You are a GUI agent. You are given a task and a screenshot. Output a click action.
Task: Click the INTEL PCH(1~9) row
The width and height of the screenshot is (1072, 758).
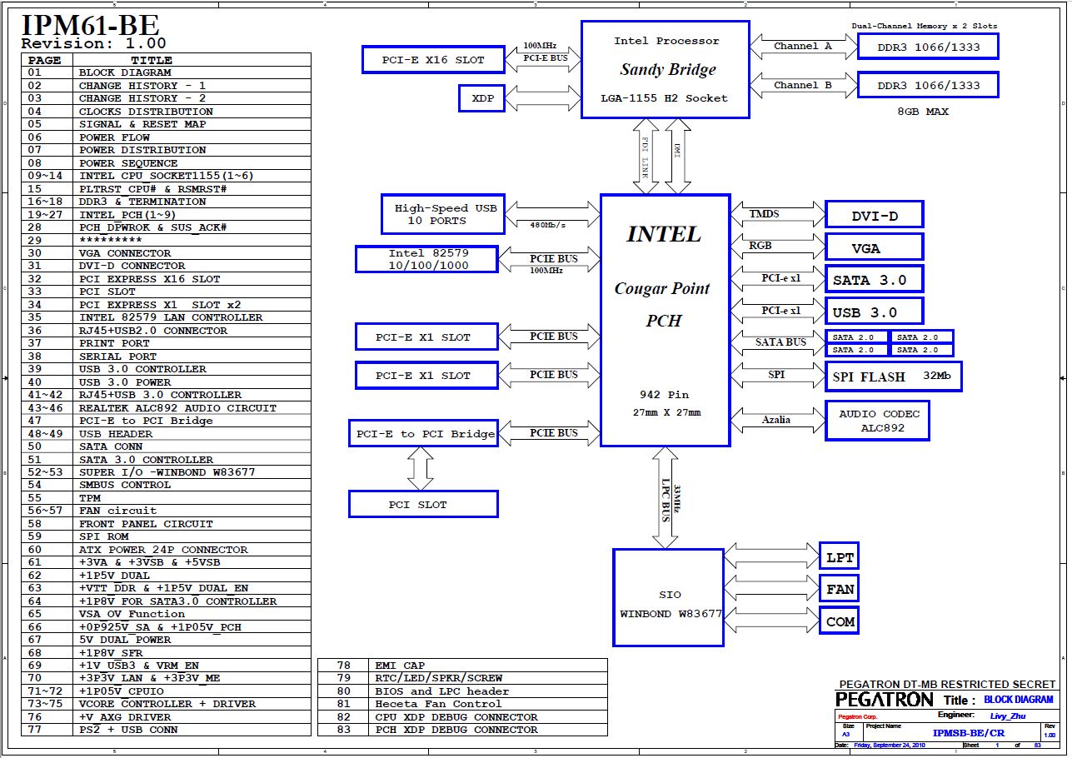[x=166, y=215]
